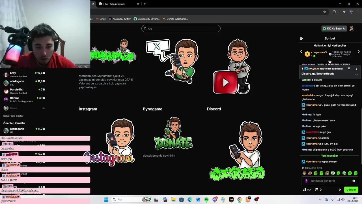
Task: Open the BarisG PUBG channel
Action: pyautogui.click(x=24, y=99)
